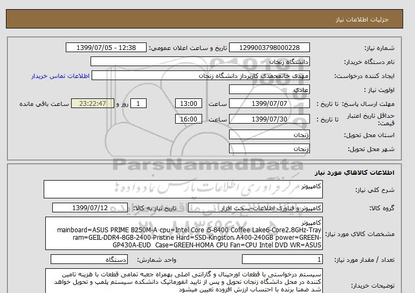415x293 pixels.
Task: Open the اطلاعات تماس خریدار link
Action: click(x=60, y=76)
